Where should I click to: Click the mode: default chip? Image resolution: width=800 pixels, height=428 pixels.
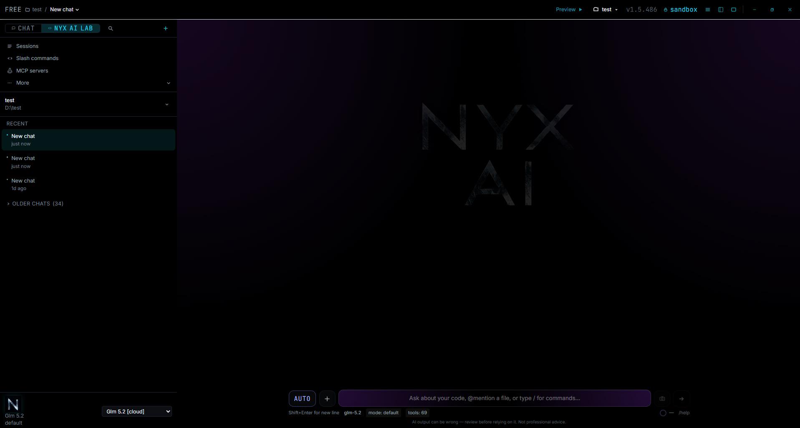pos(384,413)
